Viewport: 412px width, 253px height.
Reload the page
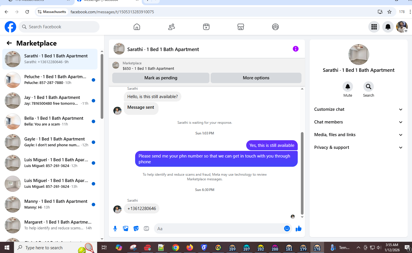pyautogui.click(x=27, y=12)
